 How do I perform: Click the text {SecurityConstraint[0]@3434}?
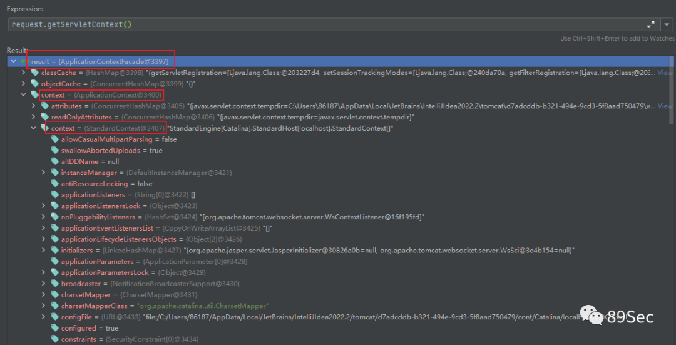tap(152, 340)
